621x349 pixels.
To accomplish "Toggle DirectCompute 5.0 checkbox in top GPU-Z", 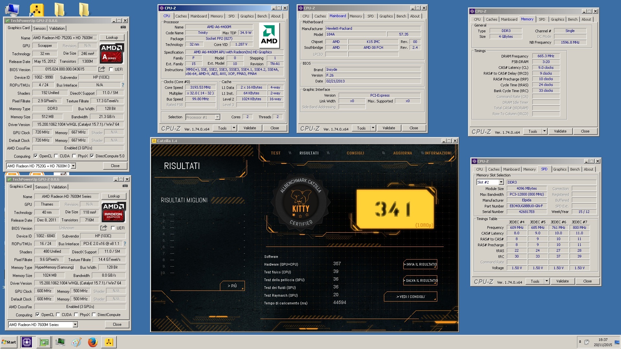I will [92, 156].
